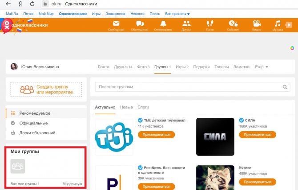
Task: Join Котики group with Присоединиться button
Action: 258,182
